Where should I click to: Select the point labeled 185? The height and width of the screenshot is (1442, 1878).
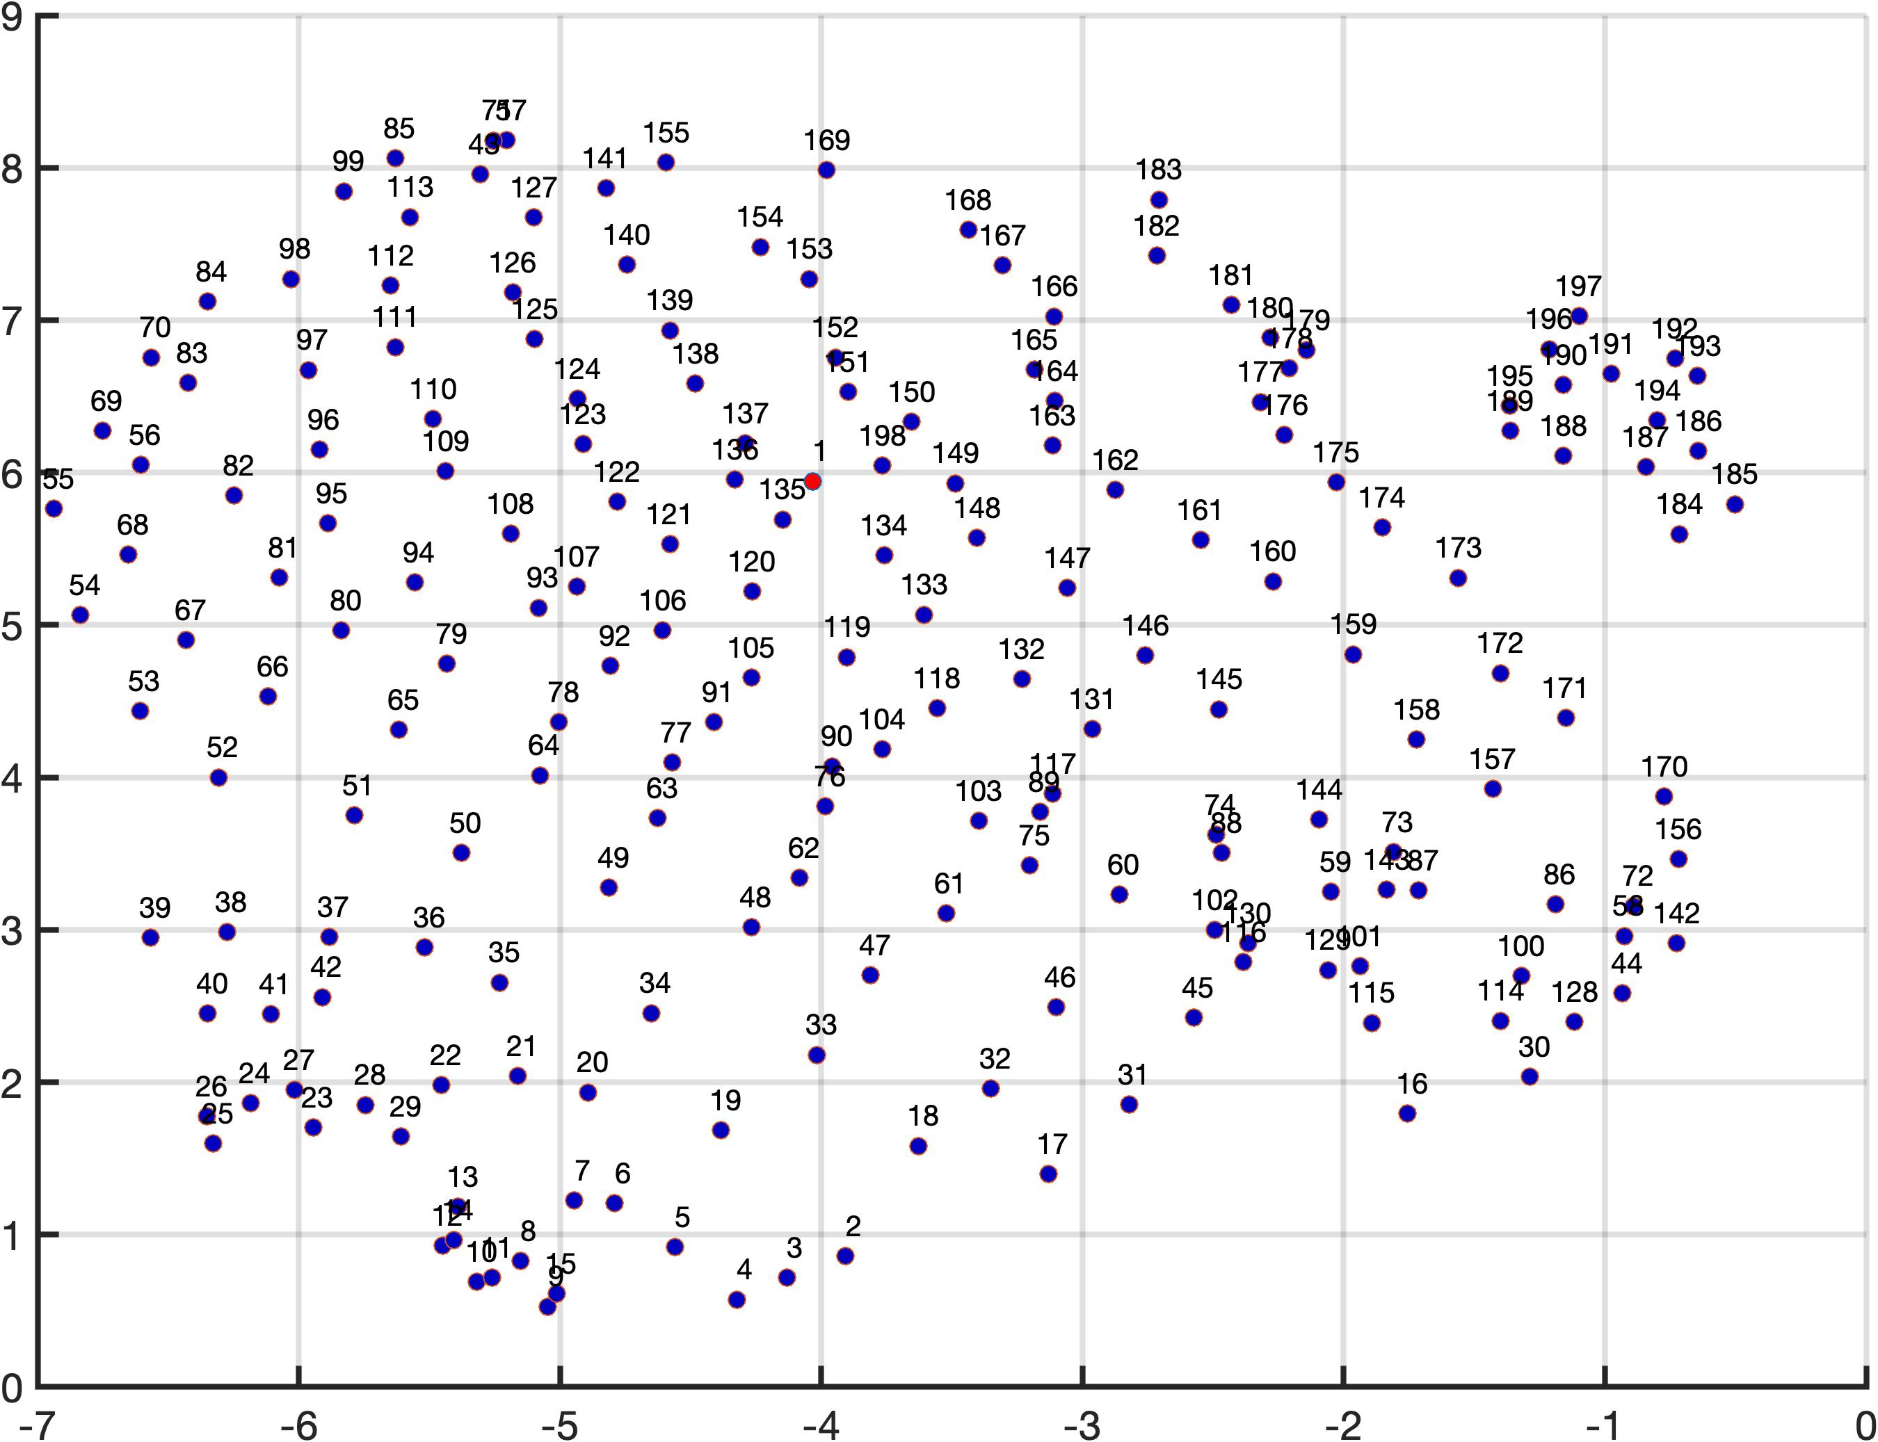(x=1735, y=505)
